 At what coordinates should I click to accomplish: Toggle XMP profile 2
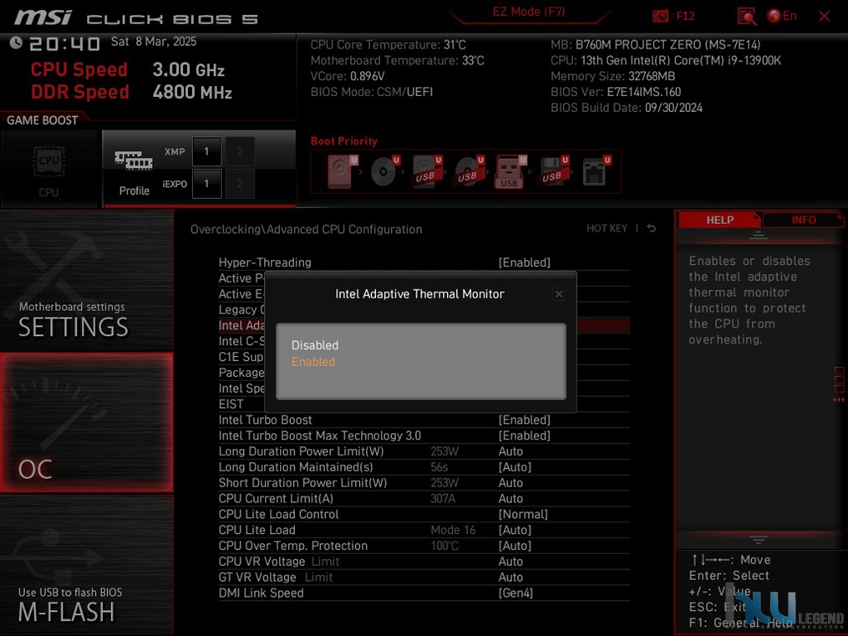pos(240,151)
